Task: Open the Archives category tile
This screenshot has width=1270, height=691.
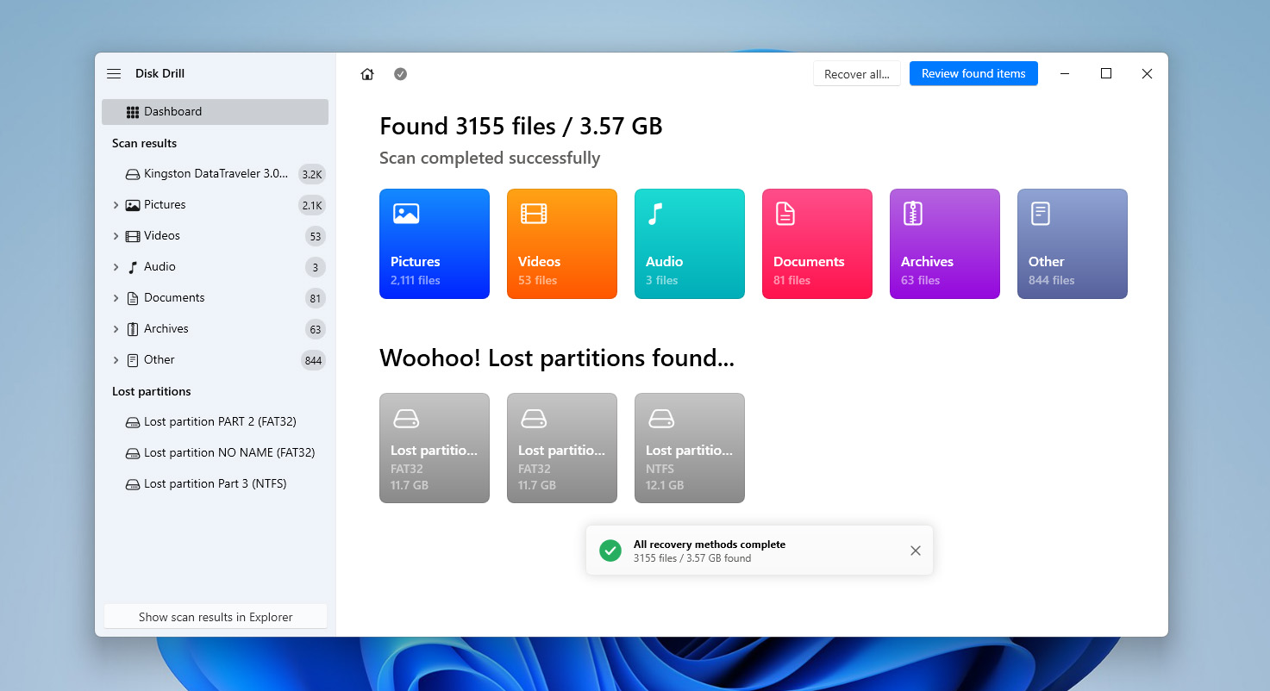Action: click(945, 244)
